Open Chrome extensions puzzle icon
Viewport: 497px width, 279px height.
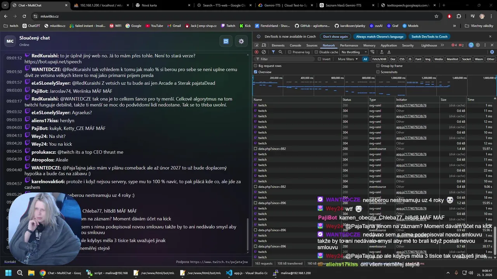pyautogui.click(x=459, y=16)
